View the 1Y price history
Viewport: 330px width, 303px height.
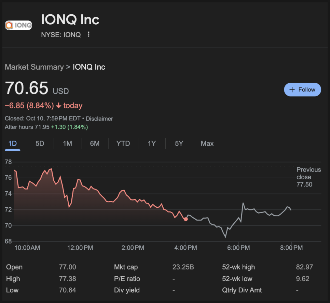pos(152,143)
